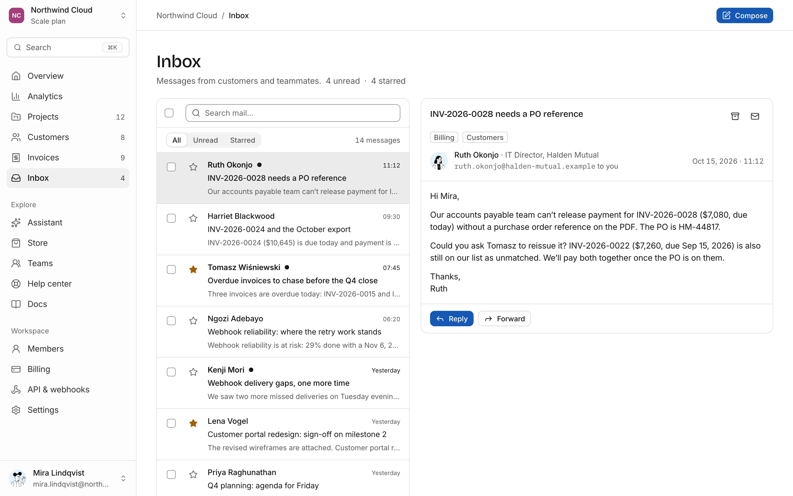The image size is (793, 496).
Task: Open workspace Members
Action: 68,348
